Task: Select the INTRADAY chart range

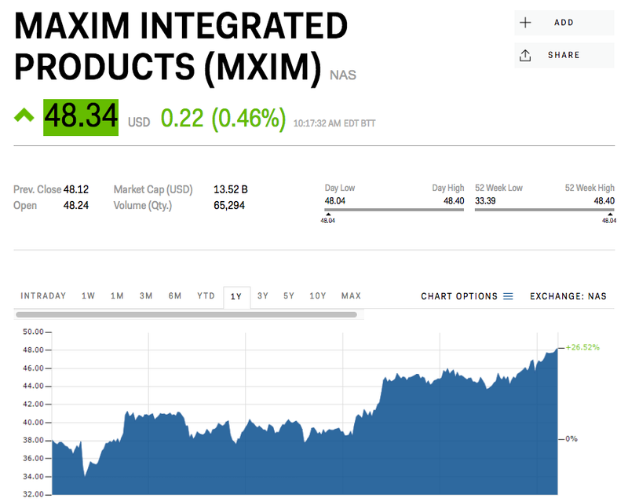Action: pyautogui.click(x=43, y=296)
